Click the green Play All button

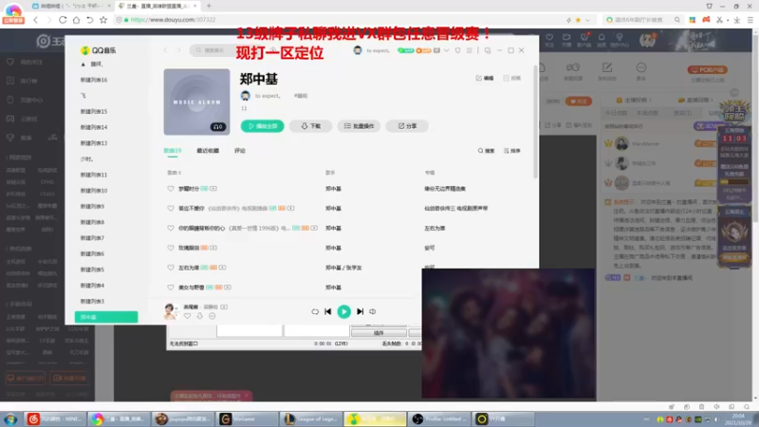pyautogui.click(x=263, y=126)
